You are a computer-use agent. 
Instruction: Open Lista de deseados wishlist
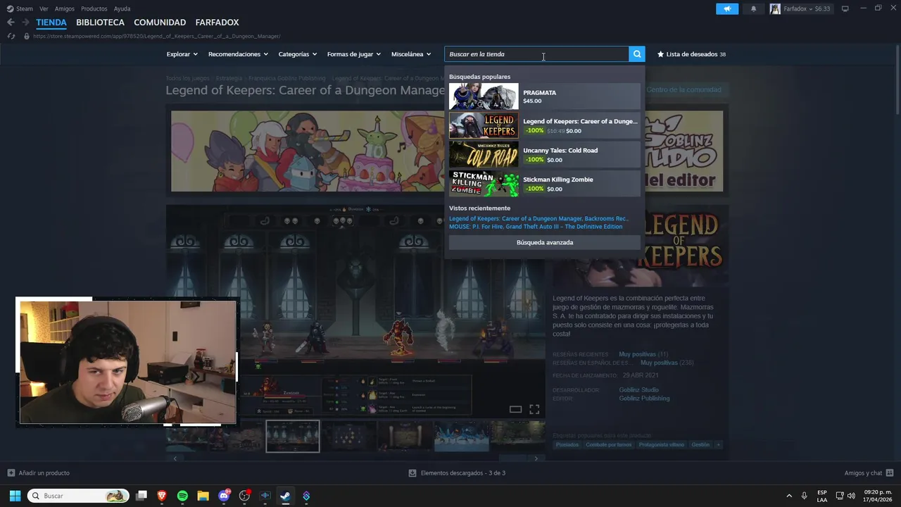691,54
